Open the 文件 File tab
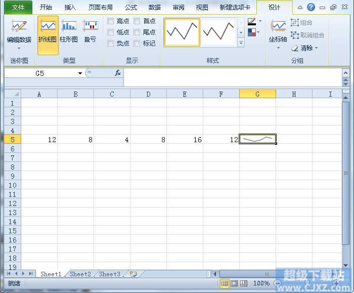This screenshot has width=354, height=293. coord(18,8)
